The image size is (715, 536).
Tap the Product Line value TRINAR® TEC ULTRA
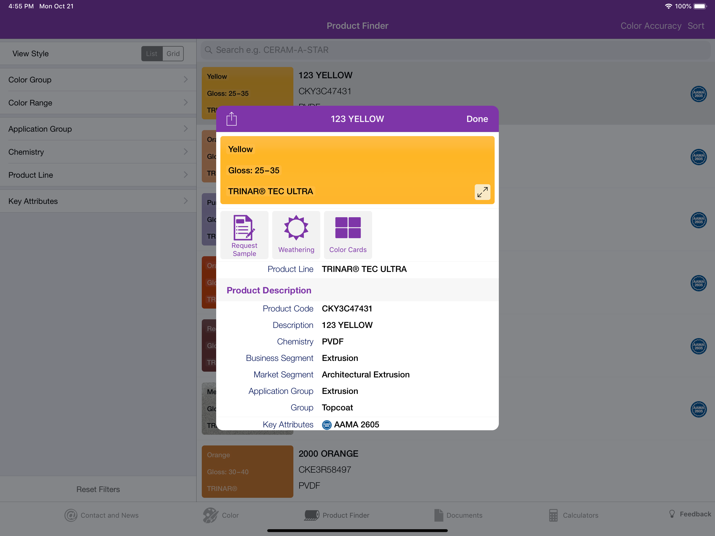(364, 269)
